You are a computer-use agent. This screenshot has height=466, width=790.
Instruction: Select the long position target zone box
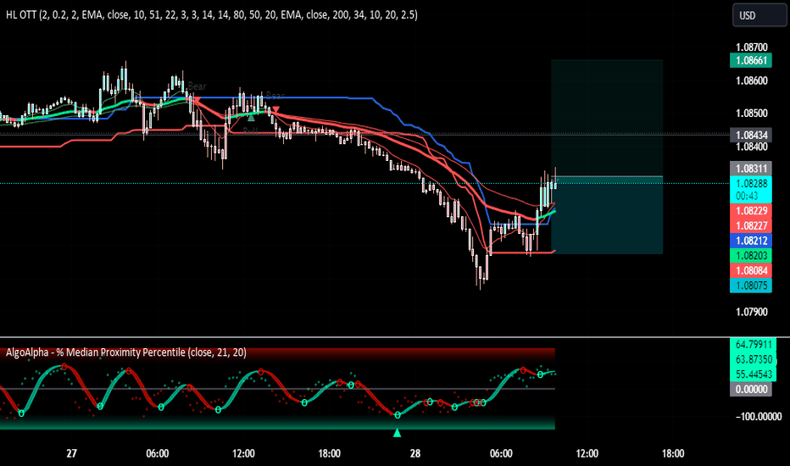coord(607,119)
